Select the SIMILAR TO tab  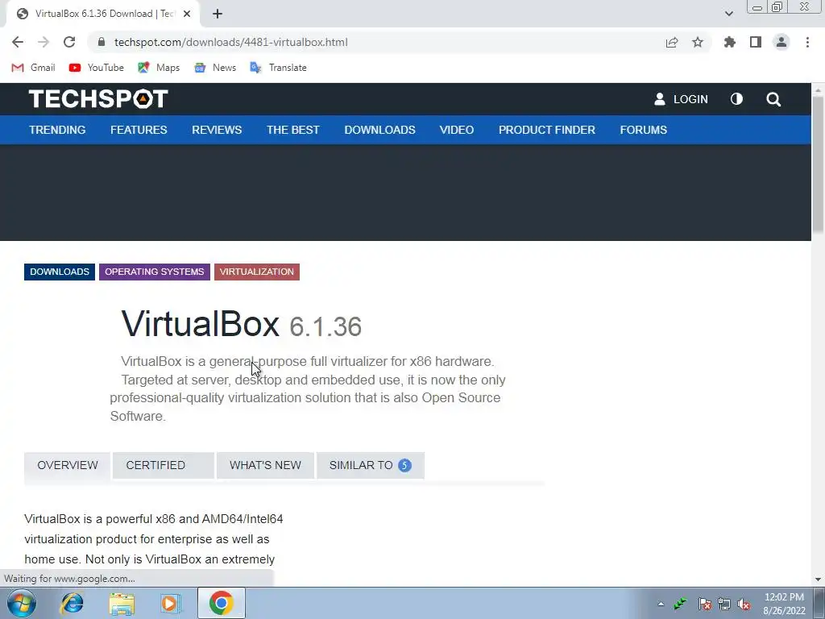pos(371,465)
